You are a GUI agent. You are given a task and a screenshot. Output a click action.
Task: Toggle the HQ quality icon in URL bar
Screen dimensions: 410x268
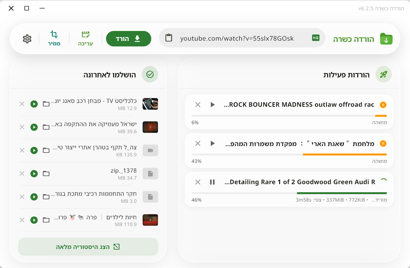(x=316, y=38)
